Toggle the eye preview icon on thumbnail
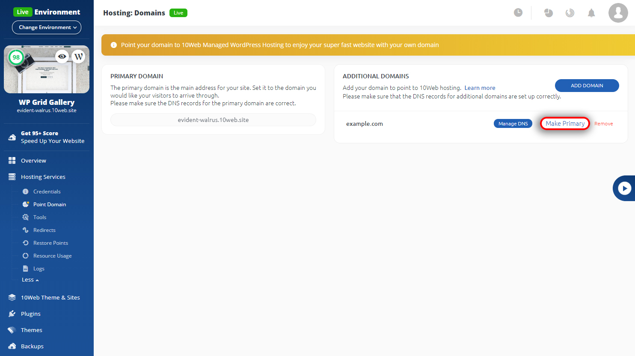 coord(62,56)
